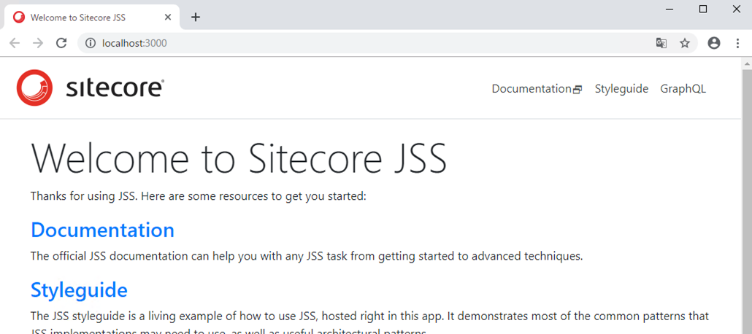This screenshot has height=334, width=752.
Task: Open Documentation in the top navigation
Action: [x=532, y=89]
